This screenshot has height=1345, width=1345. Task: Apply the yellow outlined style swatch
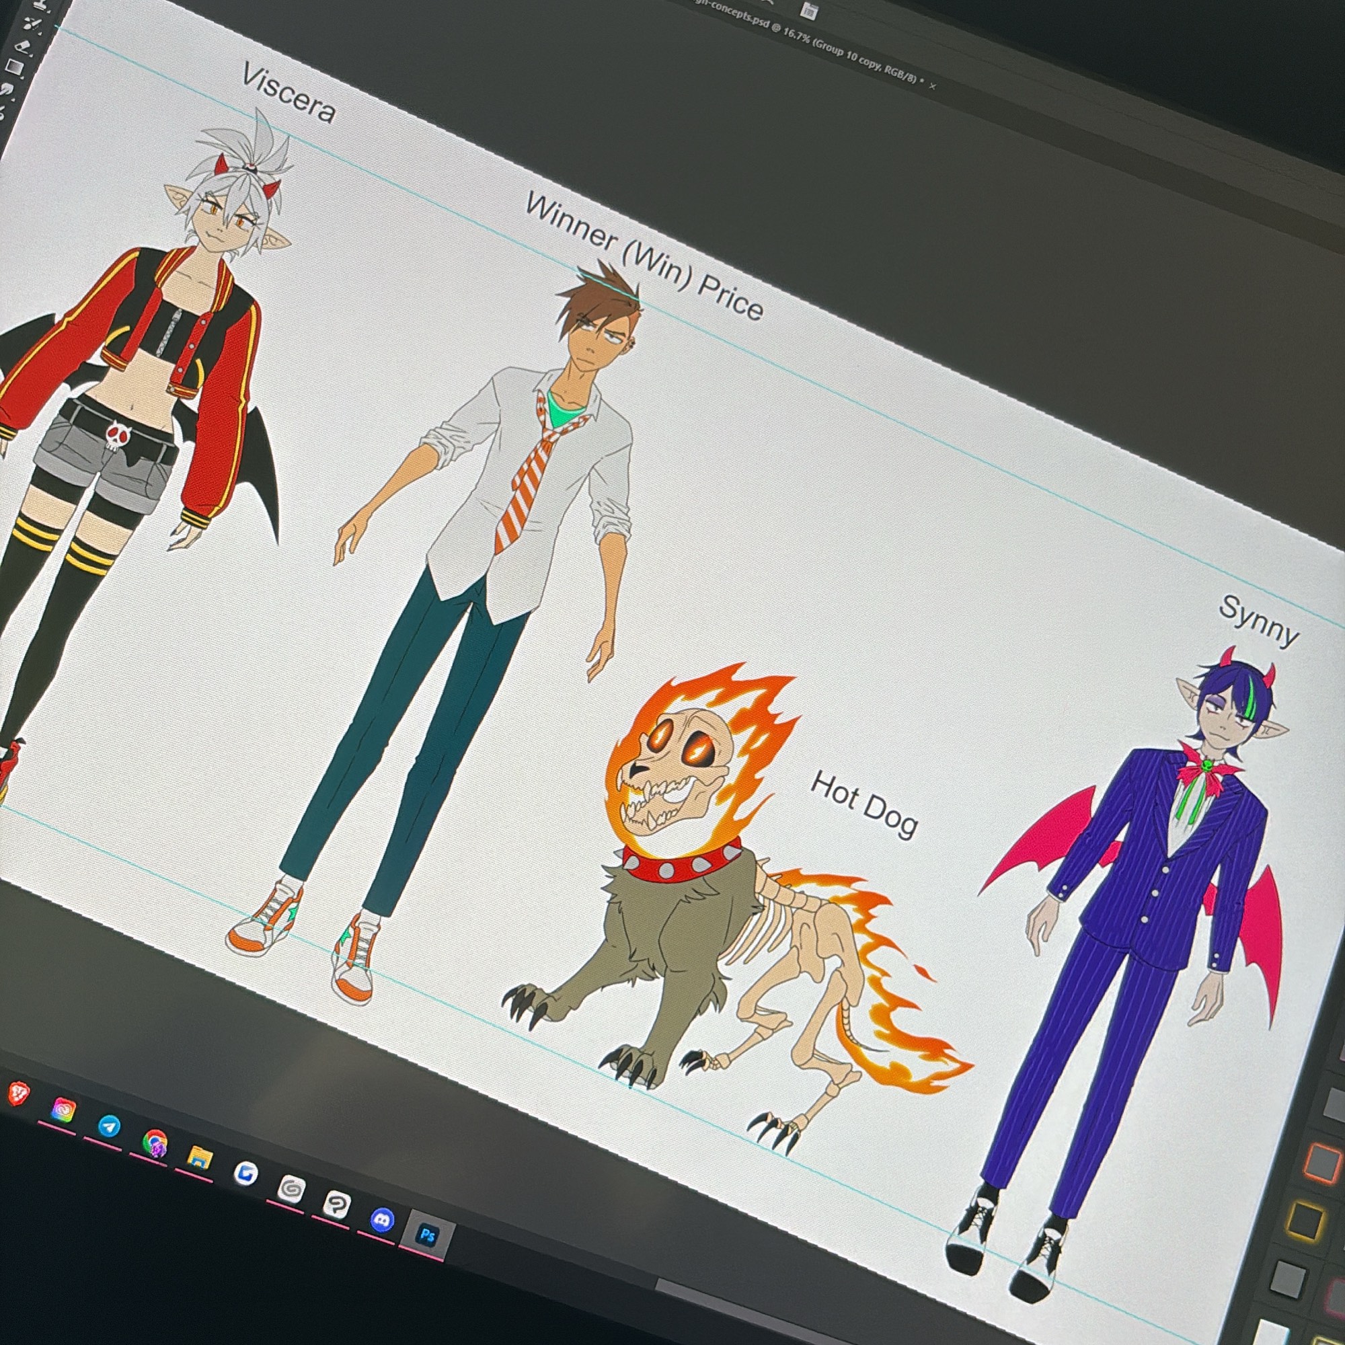click(1305, 1220)
